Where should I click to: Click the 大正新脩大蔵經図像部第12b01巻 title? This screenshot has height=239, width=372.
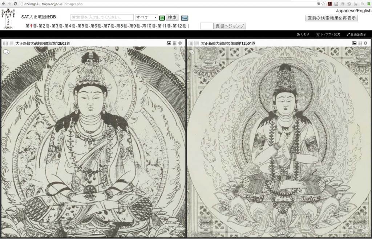coord(228,44)
